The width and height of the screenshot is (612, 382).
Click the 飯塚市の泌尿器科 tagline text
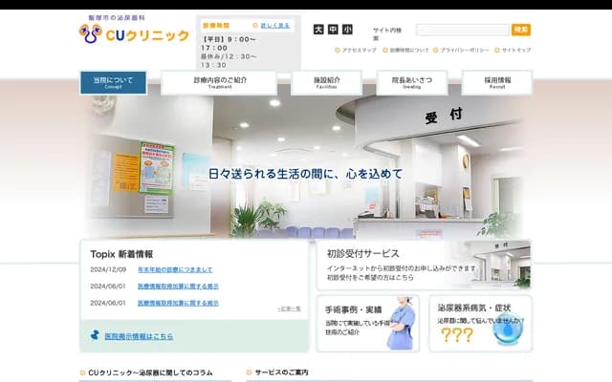click(117, 18)
